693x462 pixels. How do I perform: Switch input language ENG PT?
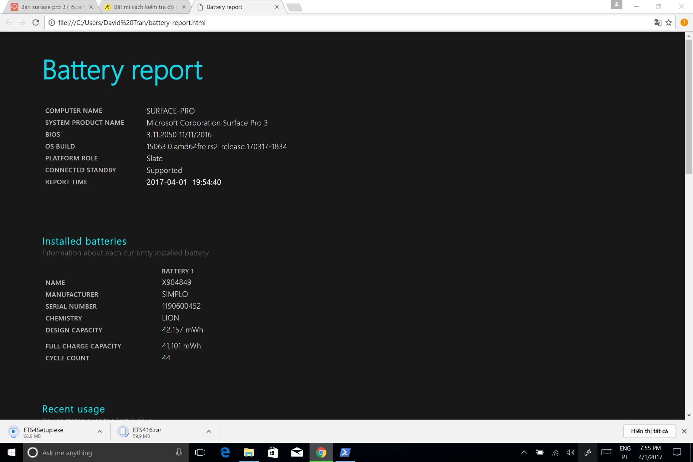click(x=625, y=452)
